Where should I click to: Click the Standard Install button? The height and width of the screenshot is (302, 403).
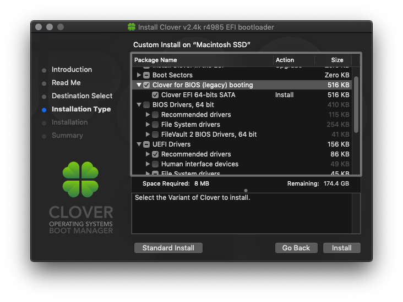point(168,248)
